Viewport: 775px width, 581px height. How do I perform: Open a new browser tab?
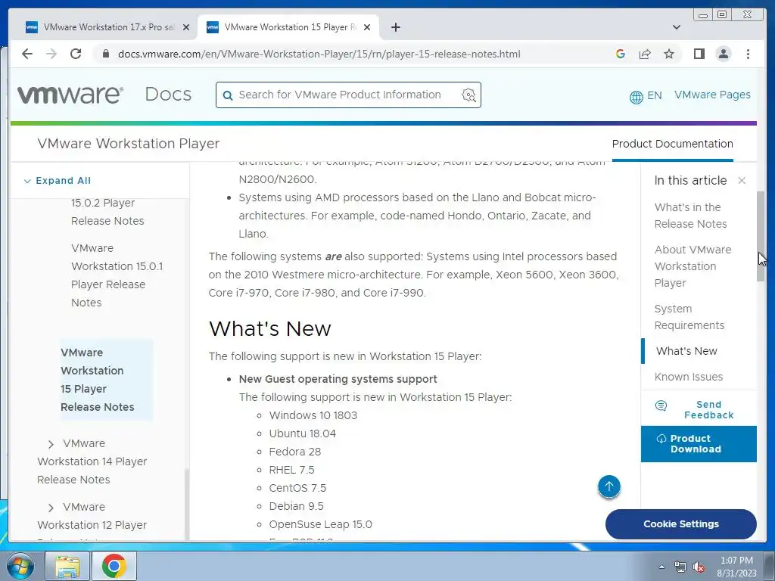click(395, 27)
